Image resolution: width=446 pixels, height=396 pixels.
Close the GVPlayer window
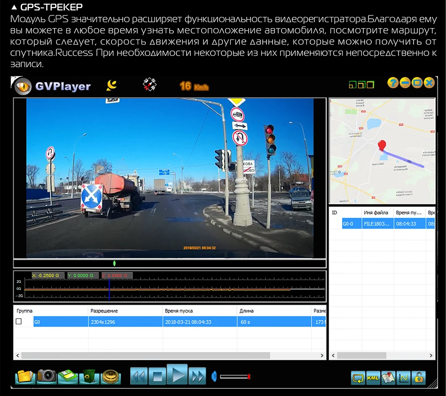point(429,83)
